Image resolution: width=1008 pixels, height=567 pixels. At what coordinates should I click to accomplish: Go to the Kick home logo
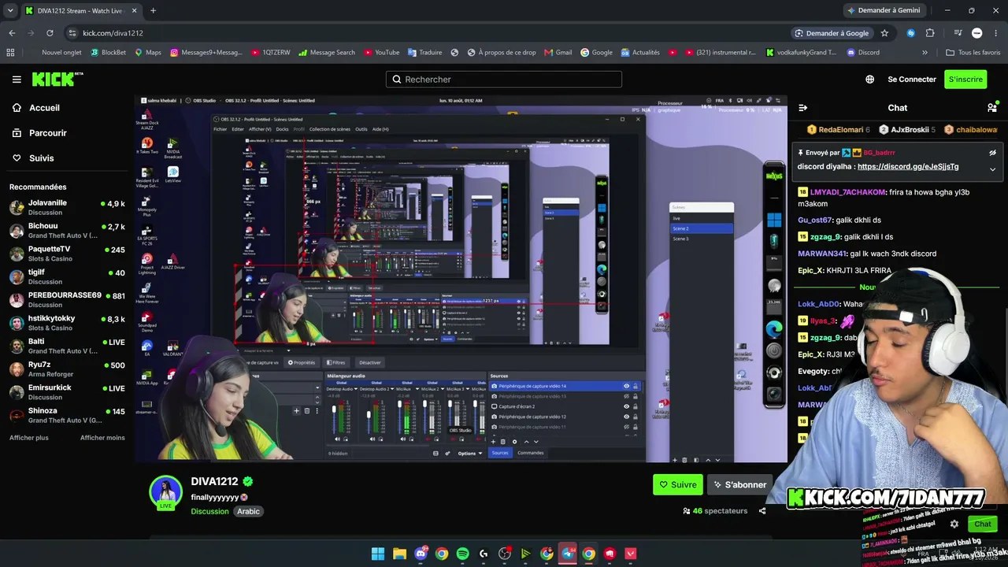click(57, 80)
